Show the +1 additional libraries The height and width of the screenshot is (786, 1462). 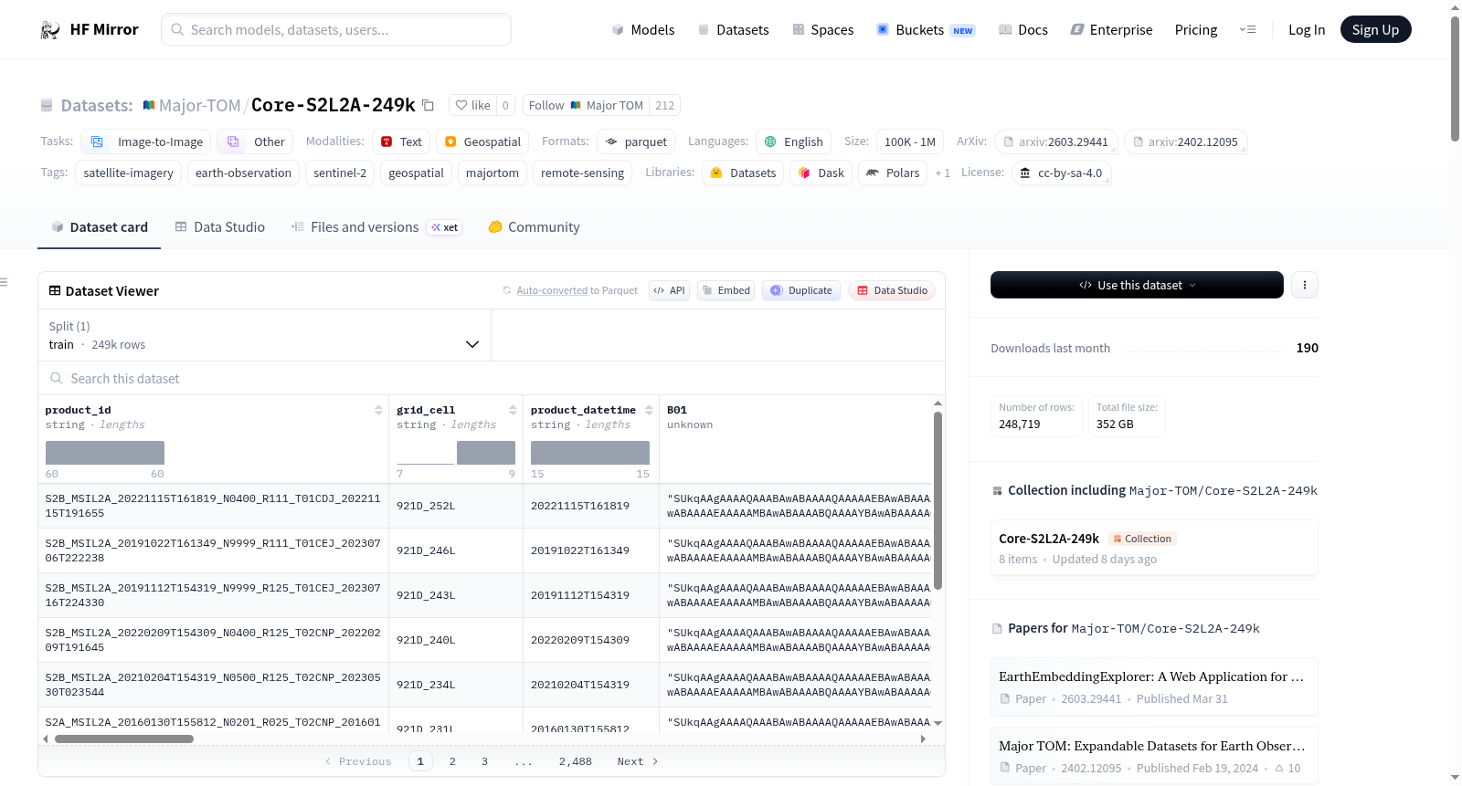pos(942,173)
